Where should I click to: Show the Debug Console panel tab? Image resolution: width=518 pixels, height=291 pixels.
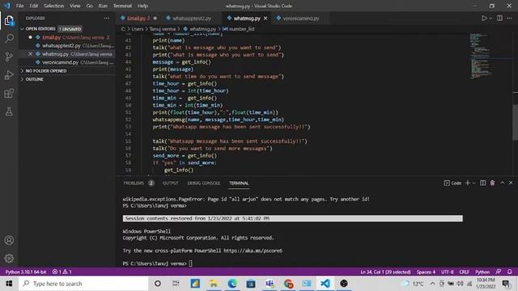point(204,183)
